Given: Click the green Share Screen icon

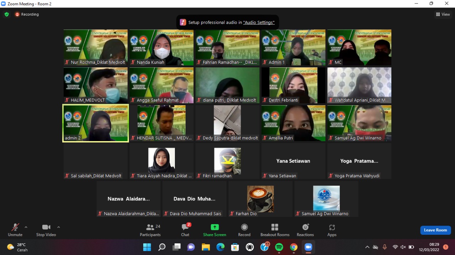Looking at the screenshot, I should pos(215,227).
